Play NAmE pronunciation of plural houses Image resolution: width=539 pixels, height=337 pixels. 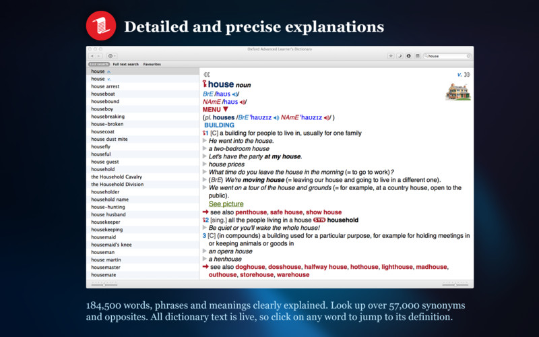327,117
